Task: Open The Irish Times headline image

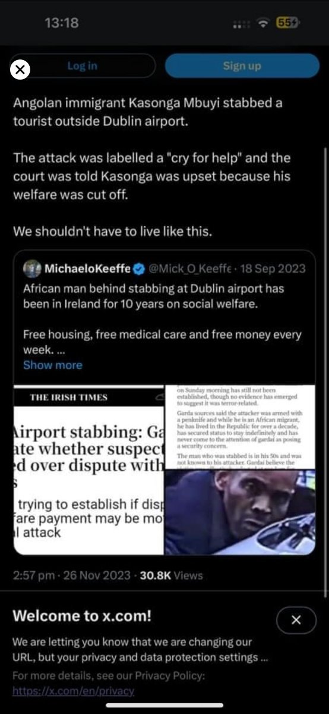Action: [x=88, y=470]
